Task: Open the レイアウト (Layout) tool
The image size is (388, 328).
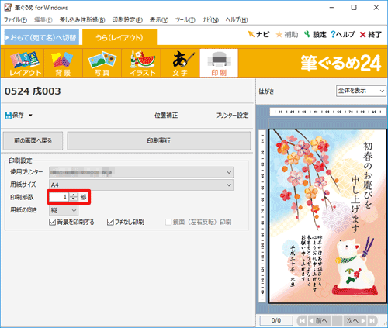Action: pyautogui.click(x=25, y=63)
